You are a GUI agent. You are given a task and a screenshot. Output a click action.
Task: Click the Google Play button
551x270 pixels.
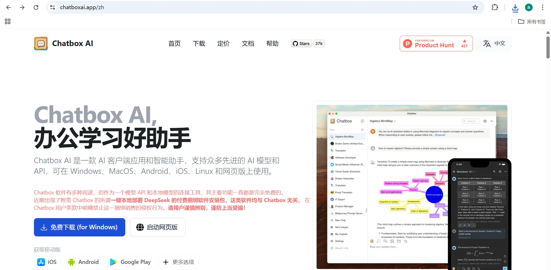(x=131, y=262)
